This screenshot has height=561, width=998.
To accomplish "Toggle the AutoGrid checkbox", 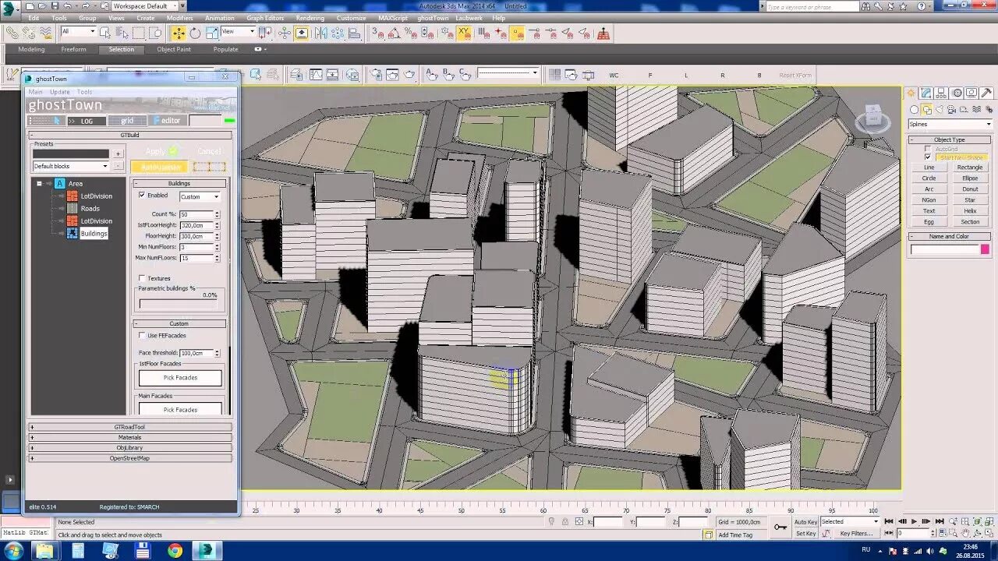I will [927, 148].
